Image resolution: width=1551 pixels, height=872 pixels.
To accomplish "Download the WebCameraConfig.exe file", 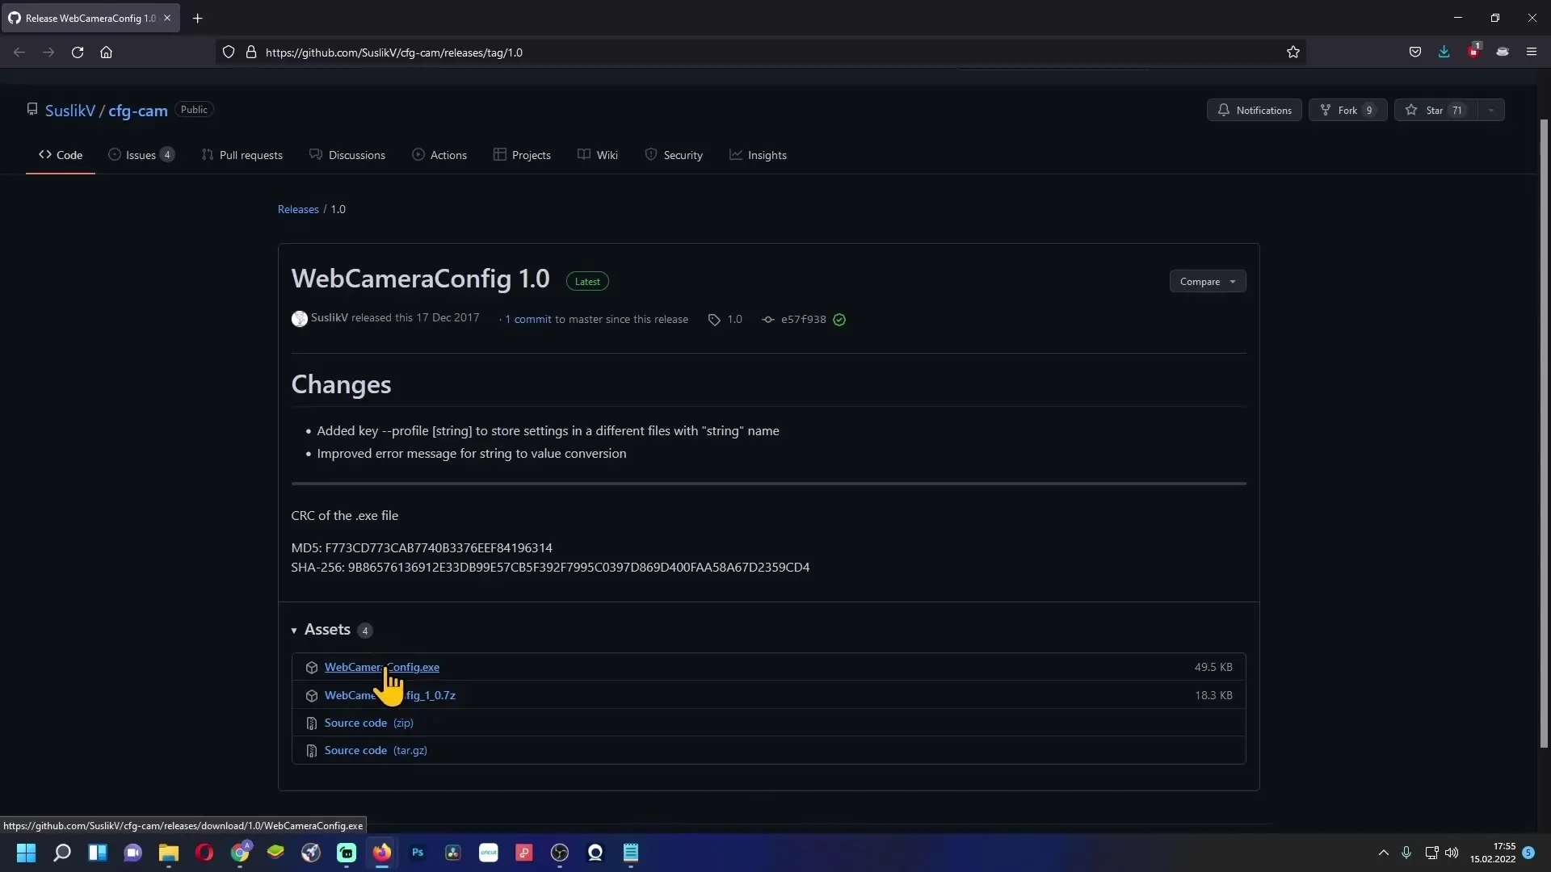I will coord(381,666).
